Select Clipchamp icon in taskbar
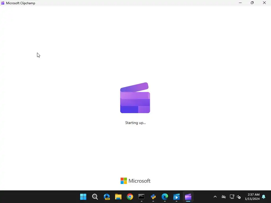The image size is (271, 203). 188,197
